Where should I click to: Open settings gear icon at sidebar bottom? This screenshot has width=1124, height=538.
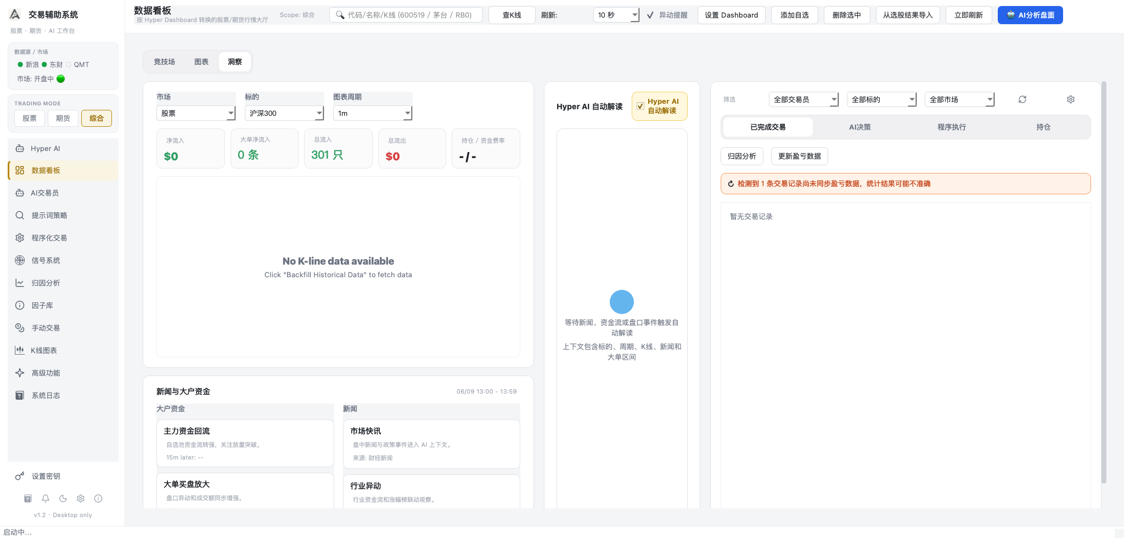pyautogui.click(x=81, y=498)
